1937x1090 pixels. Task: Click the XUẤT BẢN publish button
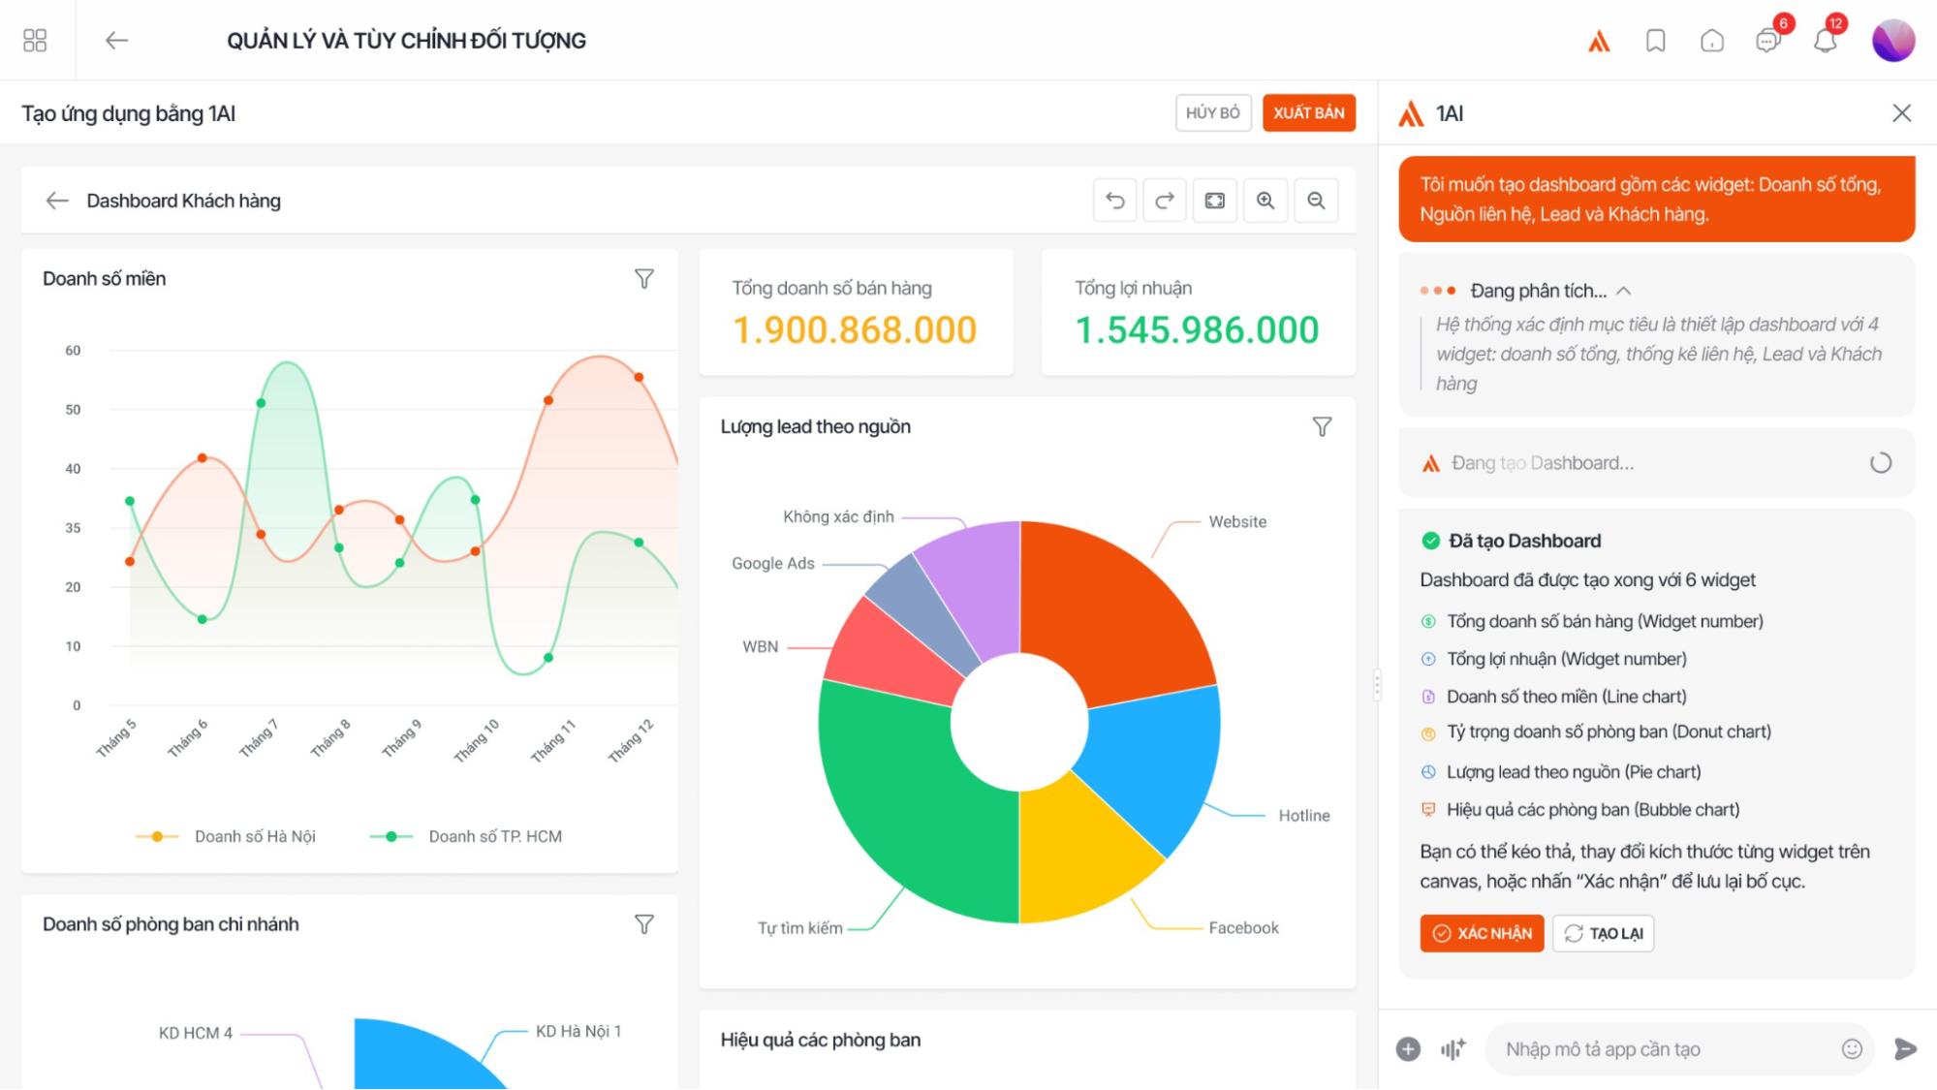[x=1308, y=112]
